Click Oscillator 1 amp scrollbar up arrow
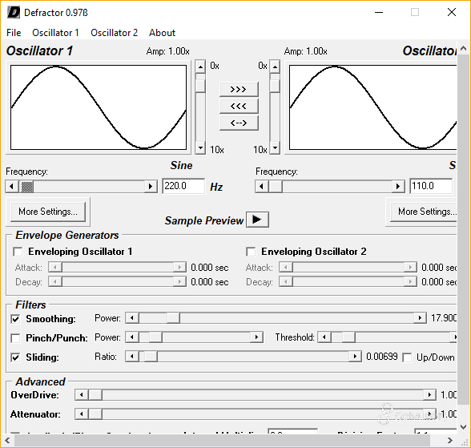Screen dimensions: 471x448 point(200,67)
